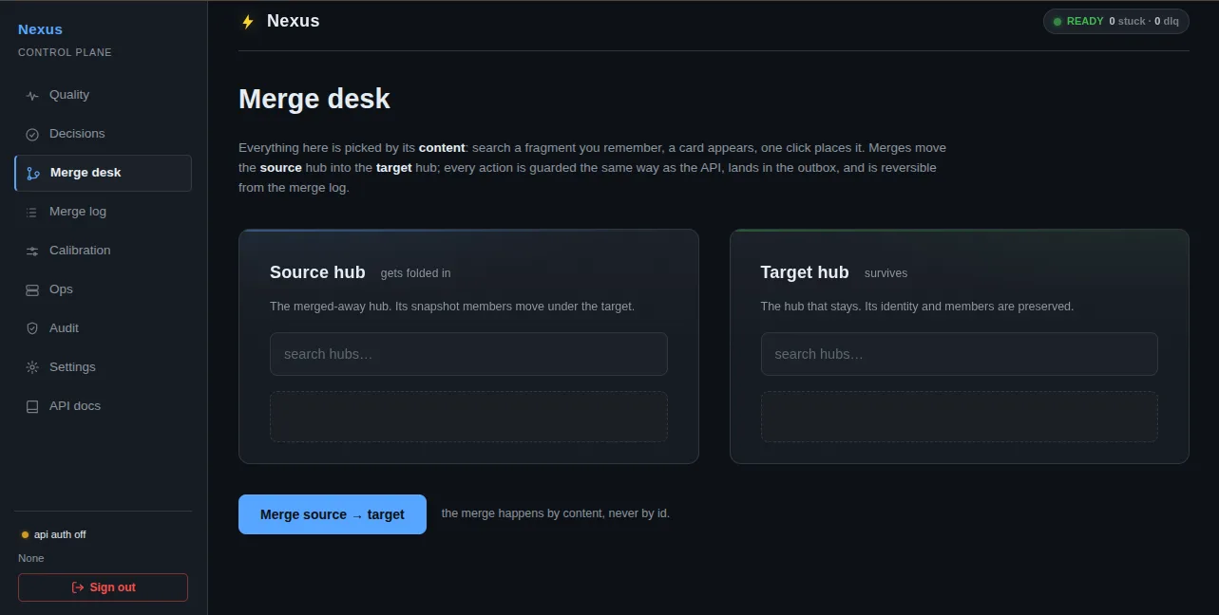This screenshot has height=615, width=1219.
Task: Click the Merge desk branch icon
Action: coord(33,173)
